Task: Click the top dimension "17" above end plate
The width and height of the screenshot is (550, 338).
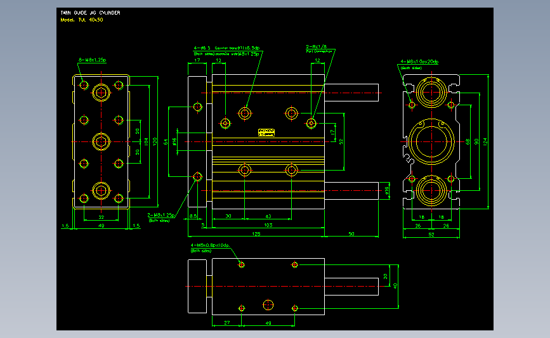Action: 197,60
